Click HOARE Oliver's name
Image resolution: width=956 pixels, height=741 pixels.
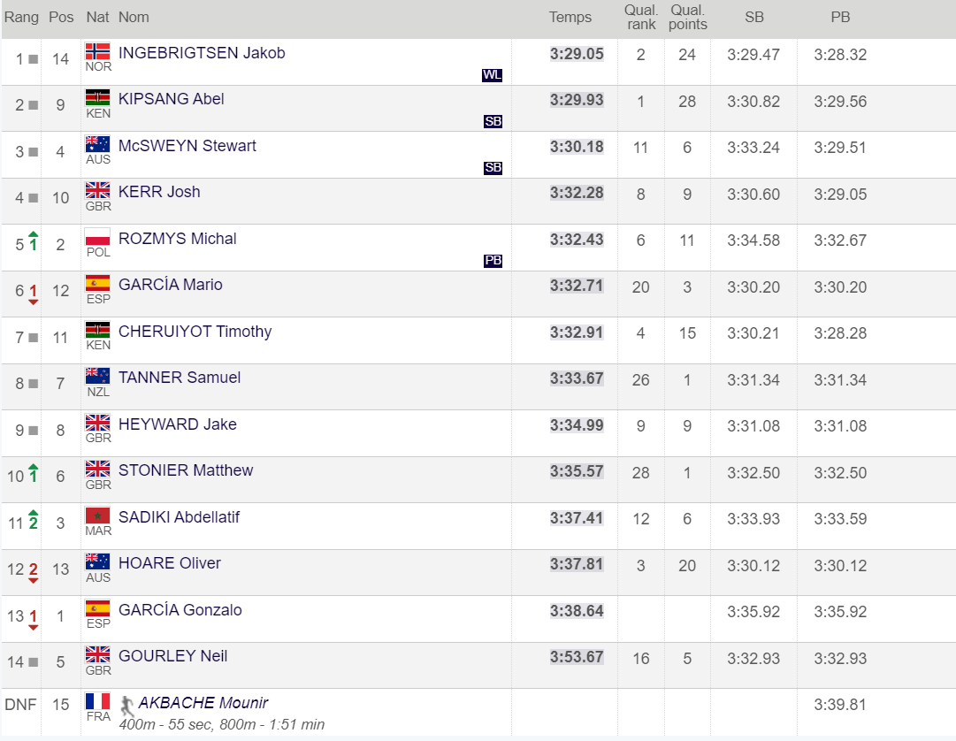click(170, 563)
